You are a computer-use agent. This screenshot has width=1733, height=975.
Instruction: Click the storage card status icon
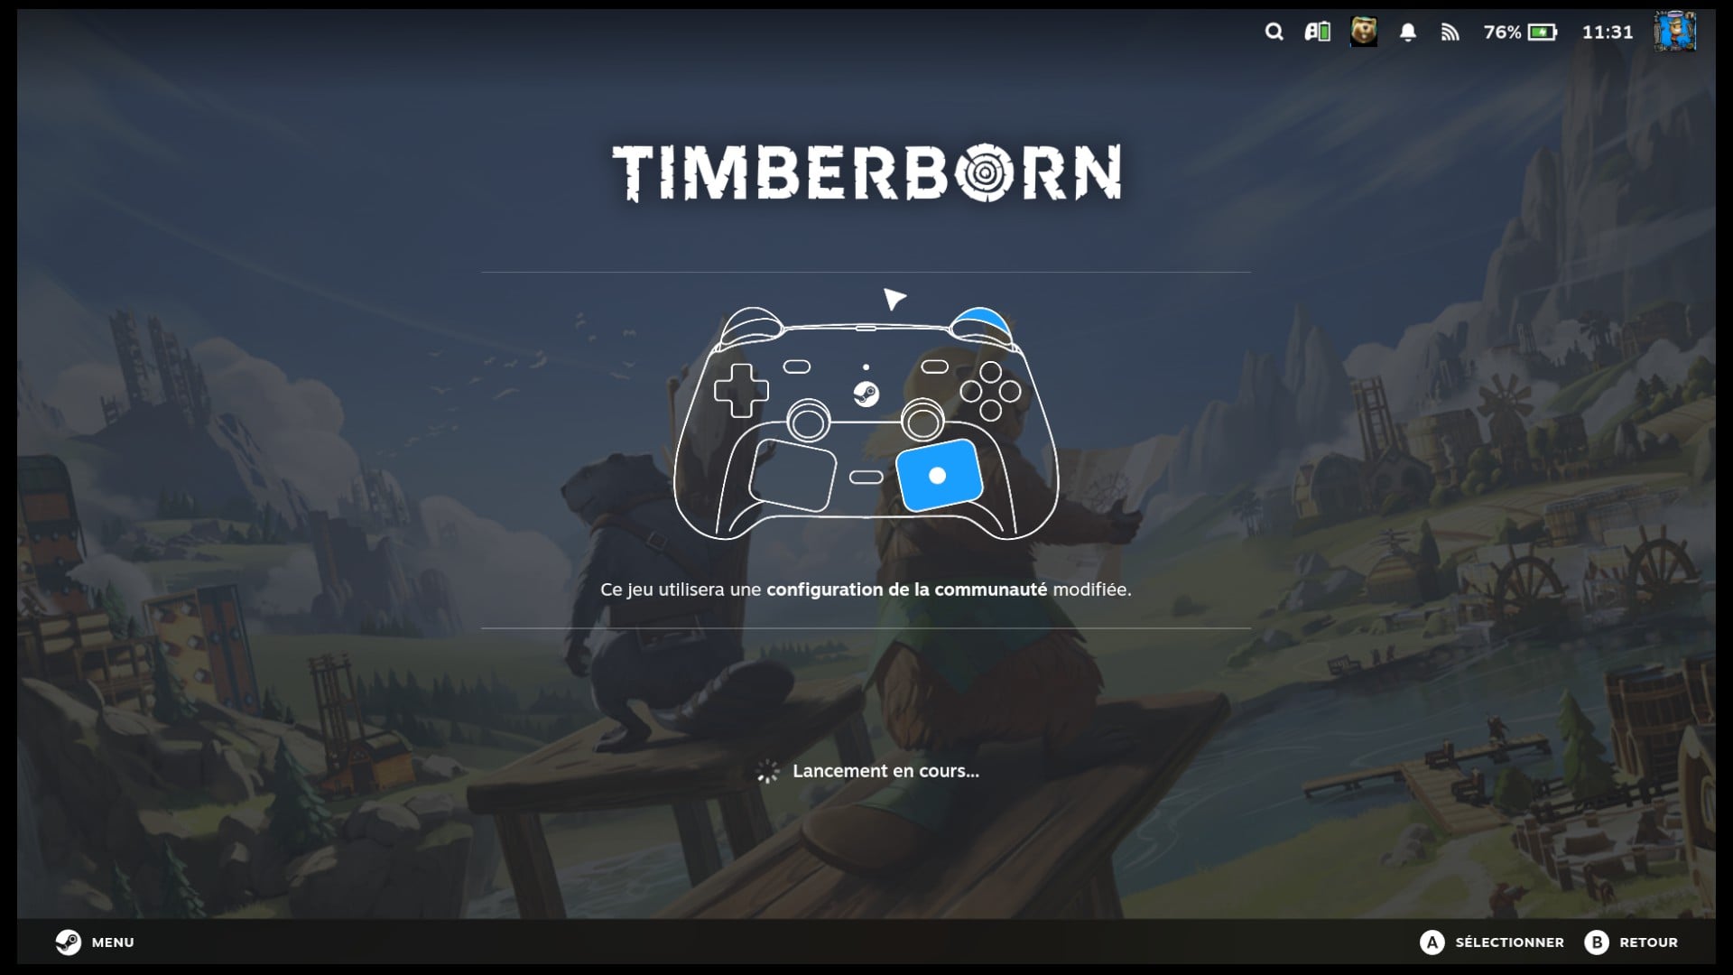coord(1318,32)
